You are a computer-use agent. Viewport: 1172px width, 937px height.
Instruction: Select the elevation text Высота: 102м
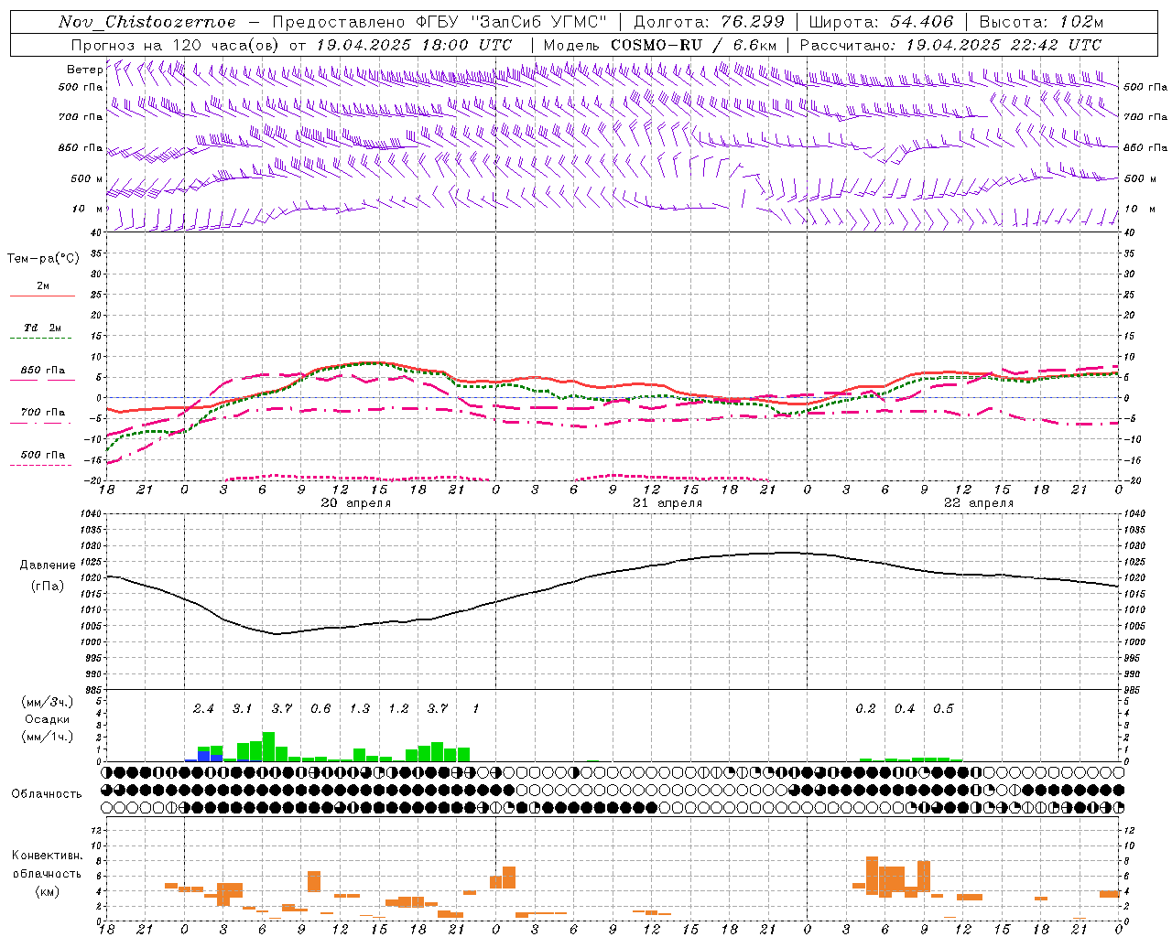pos(1041,22)
